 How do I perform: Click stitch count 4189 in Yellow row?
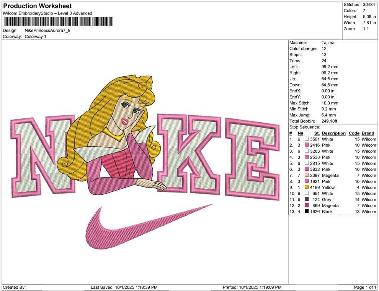[x=315, y=188]
